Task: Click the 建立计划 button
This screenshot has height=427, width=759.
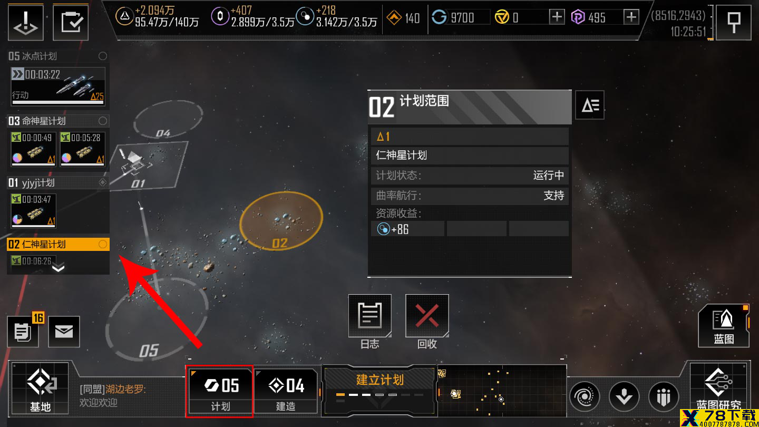Action: tap(379, 390)
